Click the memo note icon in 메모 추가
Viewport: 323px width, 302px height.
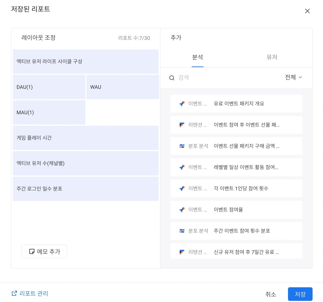[x=32, y=251]
